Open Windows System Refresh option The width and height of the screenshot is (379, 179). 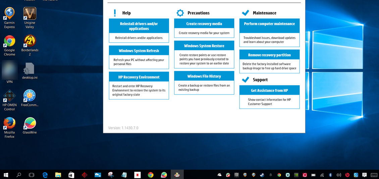coord(139,51)
